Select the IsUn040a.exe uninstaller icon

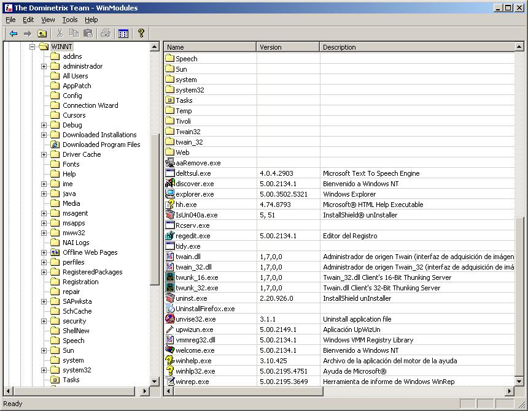tap(169, 215)
